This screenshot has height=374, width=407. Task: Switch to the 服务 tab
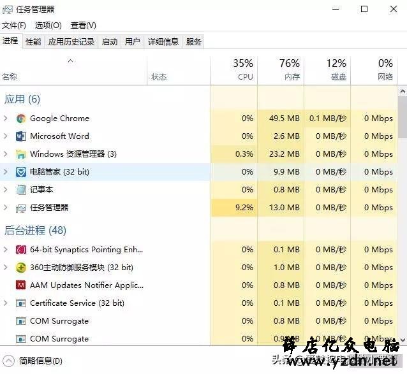pyautogui.click(x=194, y=41)
